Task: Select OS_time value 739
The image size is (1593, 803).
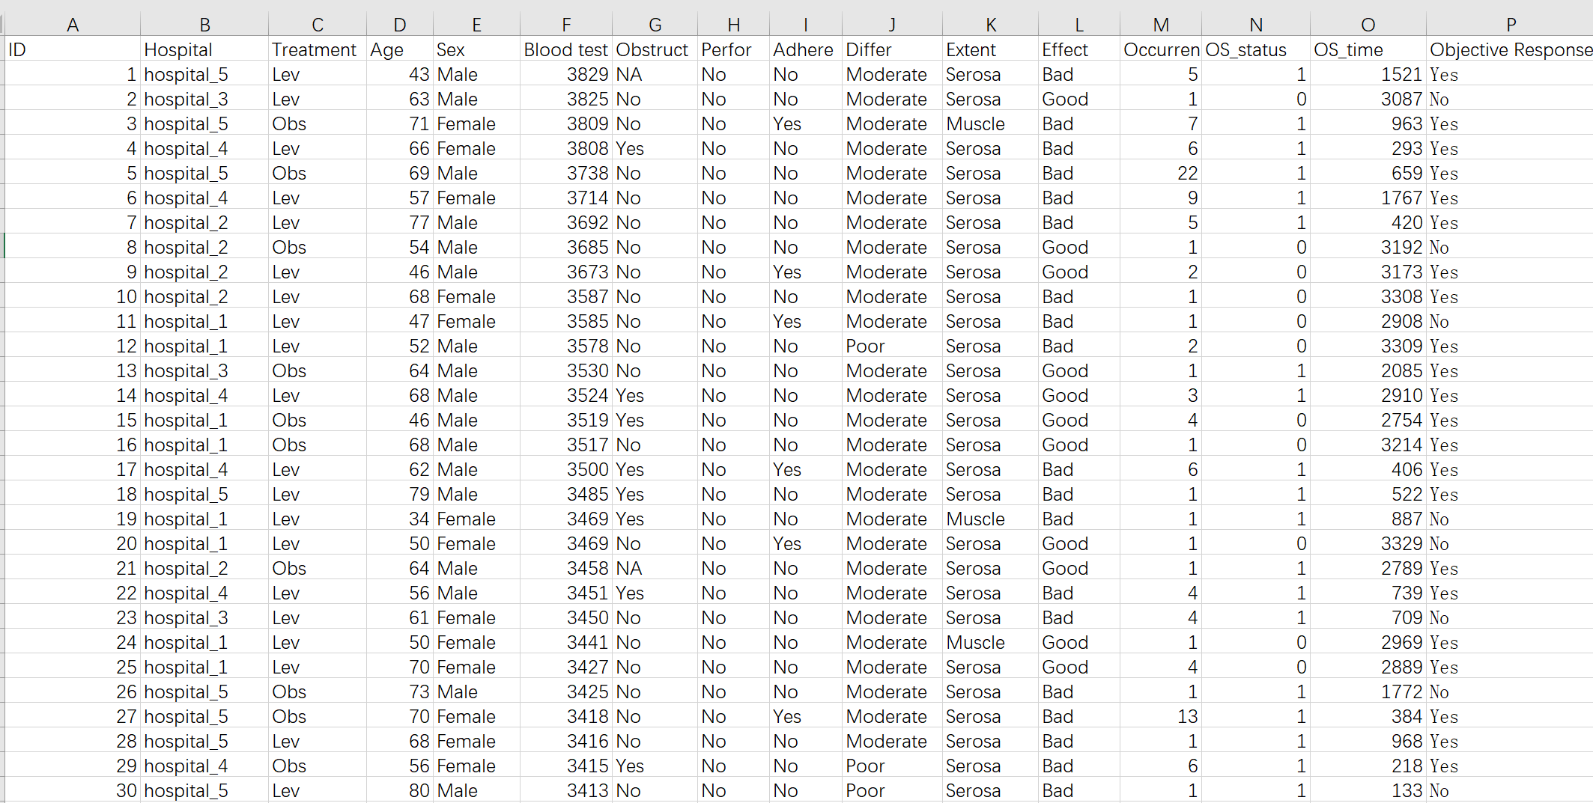Action: point(1368,593)
